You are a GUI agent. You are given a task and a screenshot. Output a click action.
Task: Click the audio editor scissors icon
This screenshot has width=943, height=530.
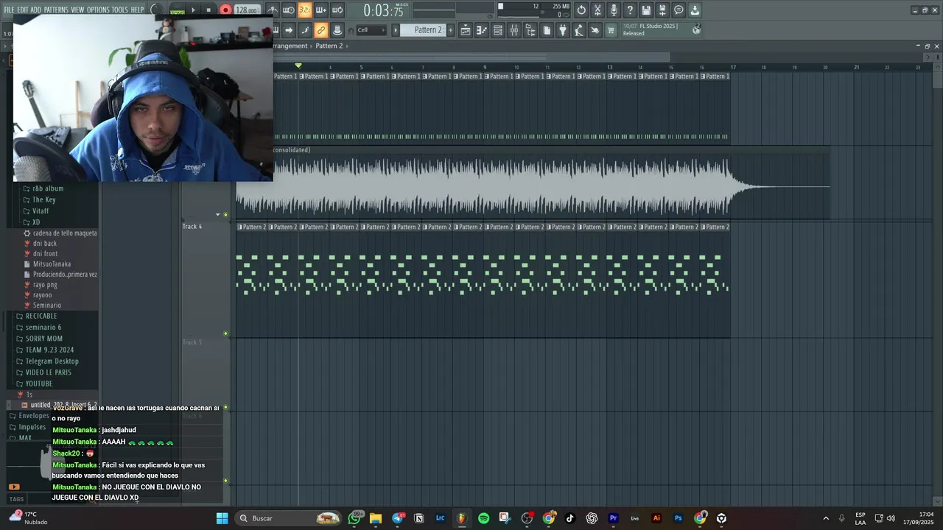[597, 10]
